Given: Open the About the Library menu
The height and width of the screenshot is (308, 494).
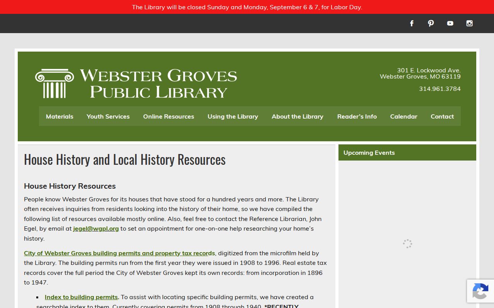Looking at the screenshot, I should [298, 116].
